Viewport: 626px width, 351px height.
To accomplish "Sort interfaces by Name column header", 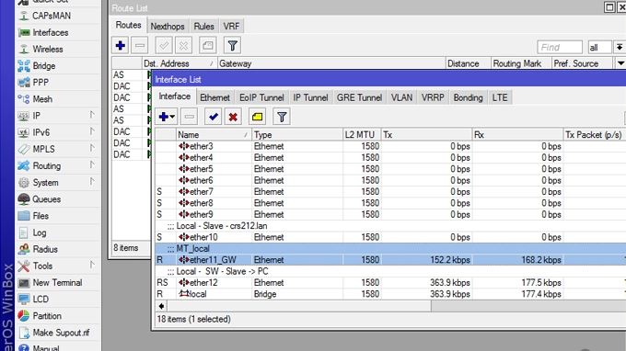I will [214, 135].
